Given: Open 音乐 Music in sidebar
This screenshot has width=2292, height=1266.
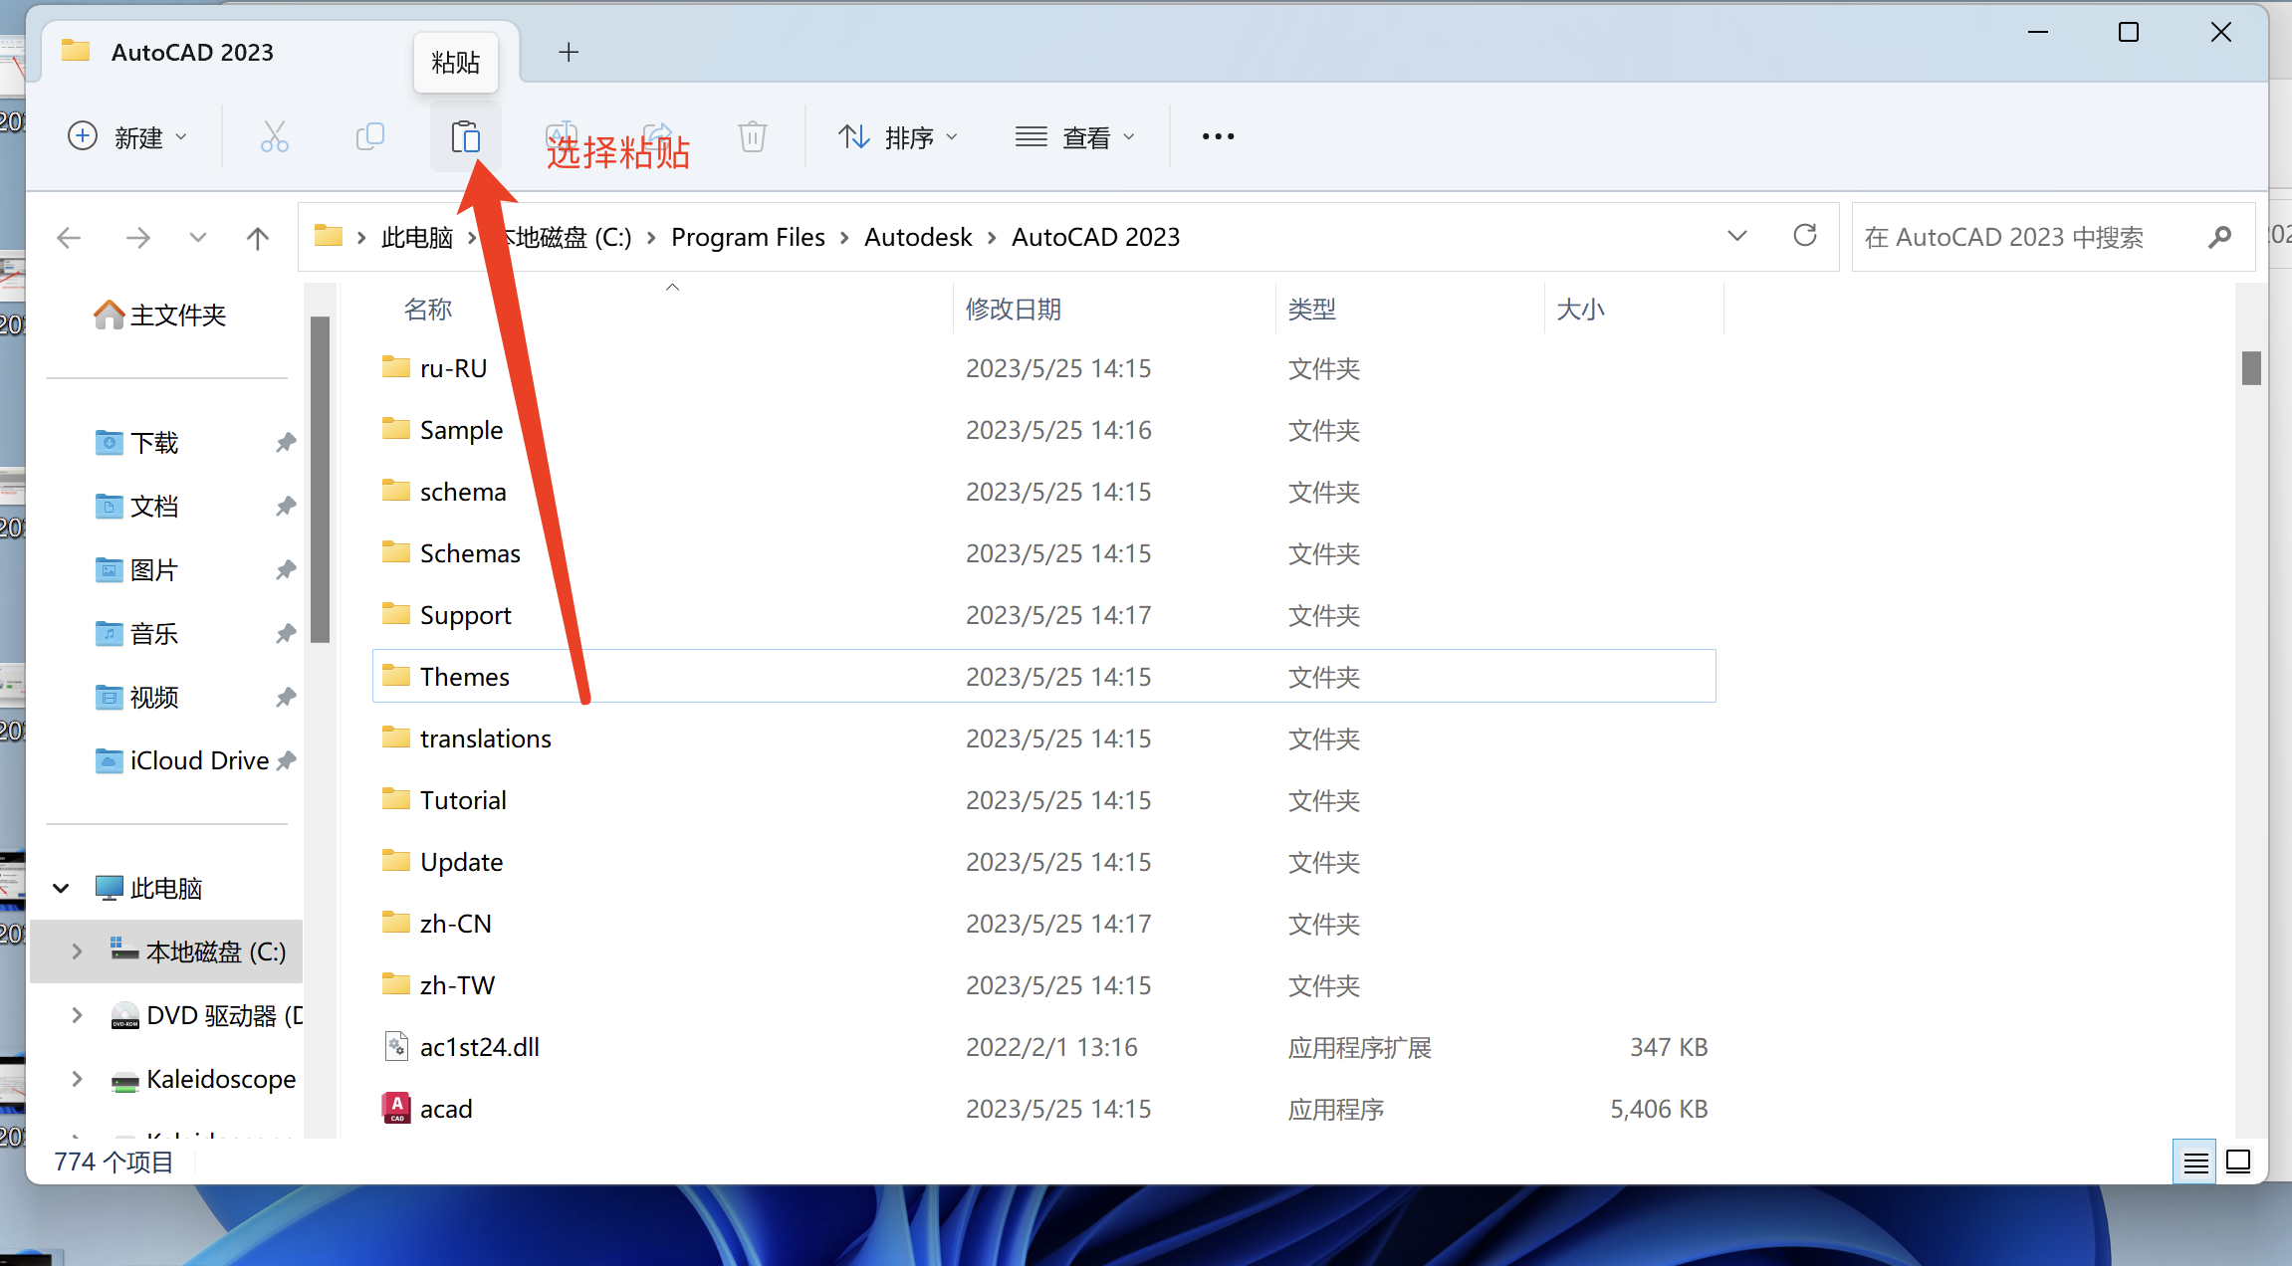Looking at the screenshot, I should click(137, 633).
